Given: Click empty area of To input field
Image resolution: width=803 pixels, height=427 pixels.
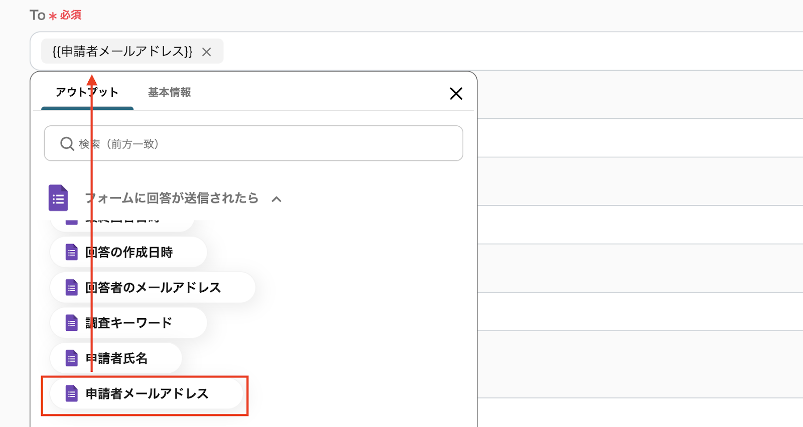Looking at the screenshot, I should coord(502,52).
